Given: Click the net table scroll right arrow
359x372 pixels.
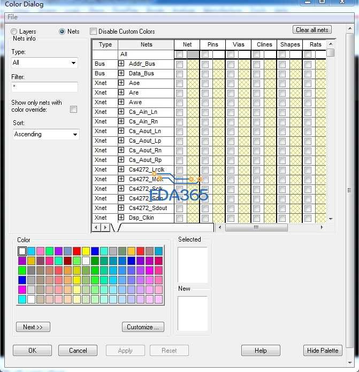Looking at the screenshot, I should pyautogui.click(x=322, y=227).
